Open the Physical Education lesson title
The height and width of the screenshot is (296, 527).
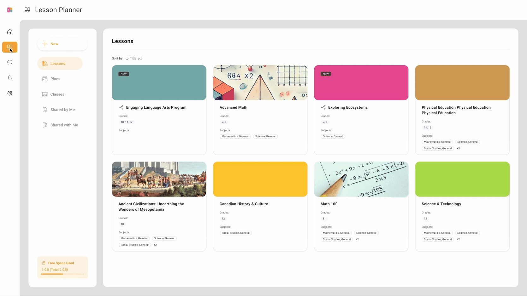click(456, 110)
